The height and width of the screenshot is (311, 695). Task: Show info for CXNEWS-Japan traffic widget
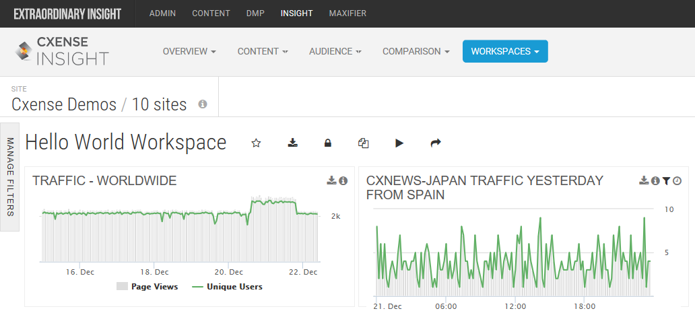pyautogui.click(x=655, y=180)
